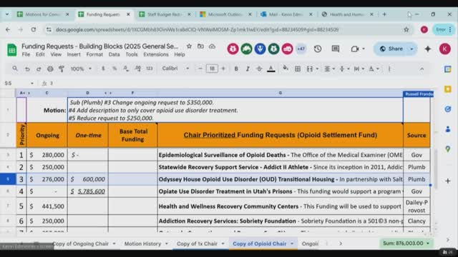This screenshot has width=458, height=257.
Task: Open more number formats (123)
Action: click(x=150, y=69)
